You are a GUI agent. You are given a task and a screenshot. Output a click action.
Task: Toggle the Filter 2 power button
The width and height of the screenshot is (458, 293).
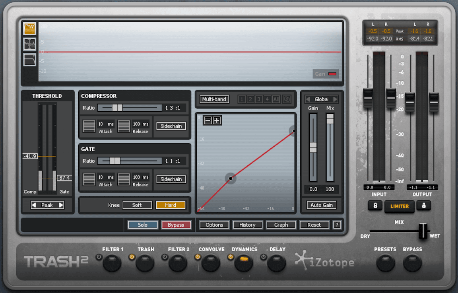coord(165,257)
